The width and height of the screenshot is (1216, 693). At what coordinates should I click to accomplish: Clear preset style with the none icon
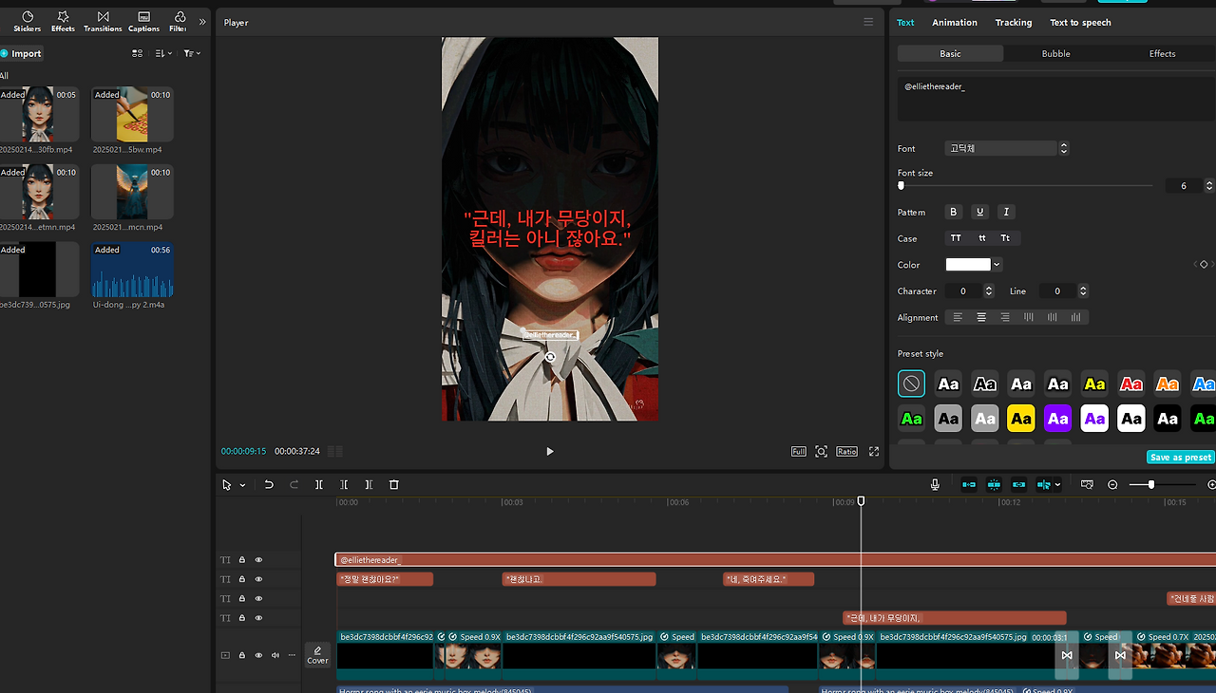point(911,384)
